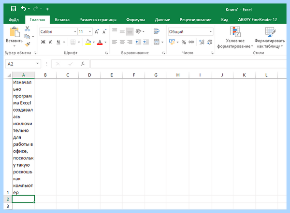
Task: Increase font size with large A
Action: [97, 31]
